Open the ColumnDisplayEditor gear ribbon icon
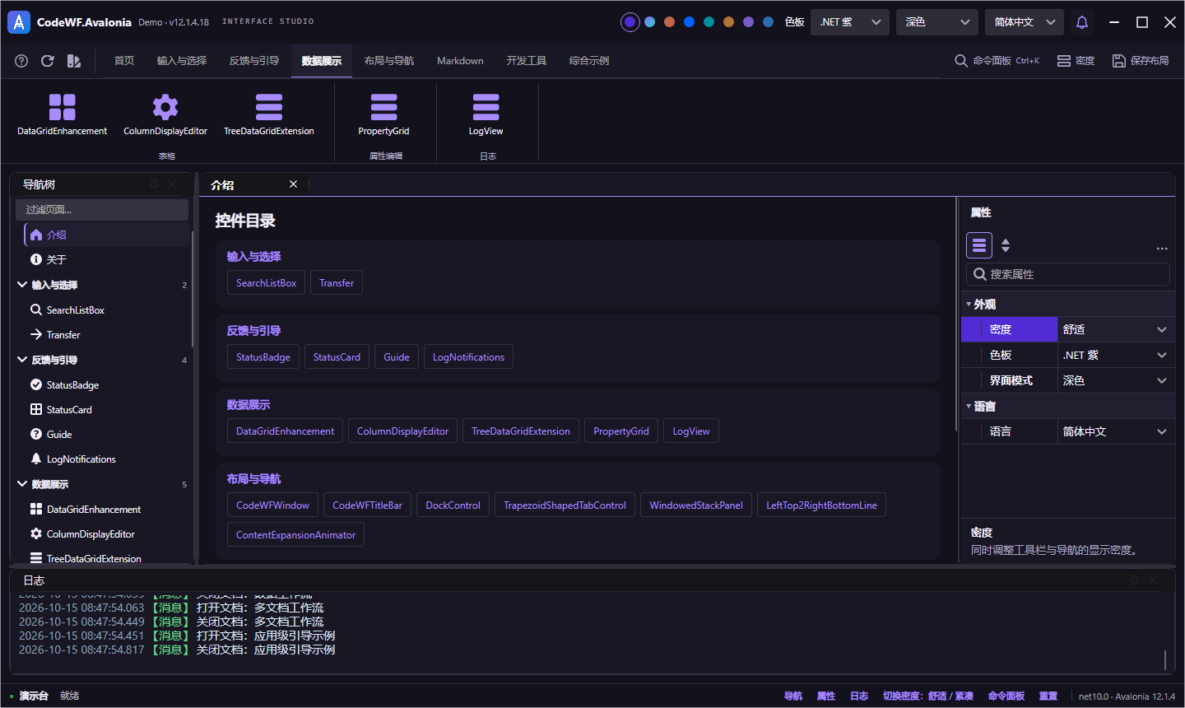 [165, 107]
